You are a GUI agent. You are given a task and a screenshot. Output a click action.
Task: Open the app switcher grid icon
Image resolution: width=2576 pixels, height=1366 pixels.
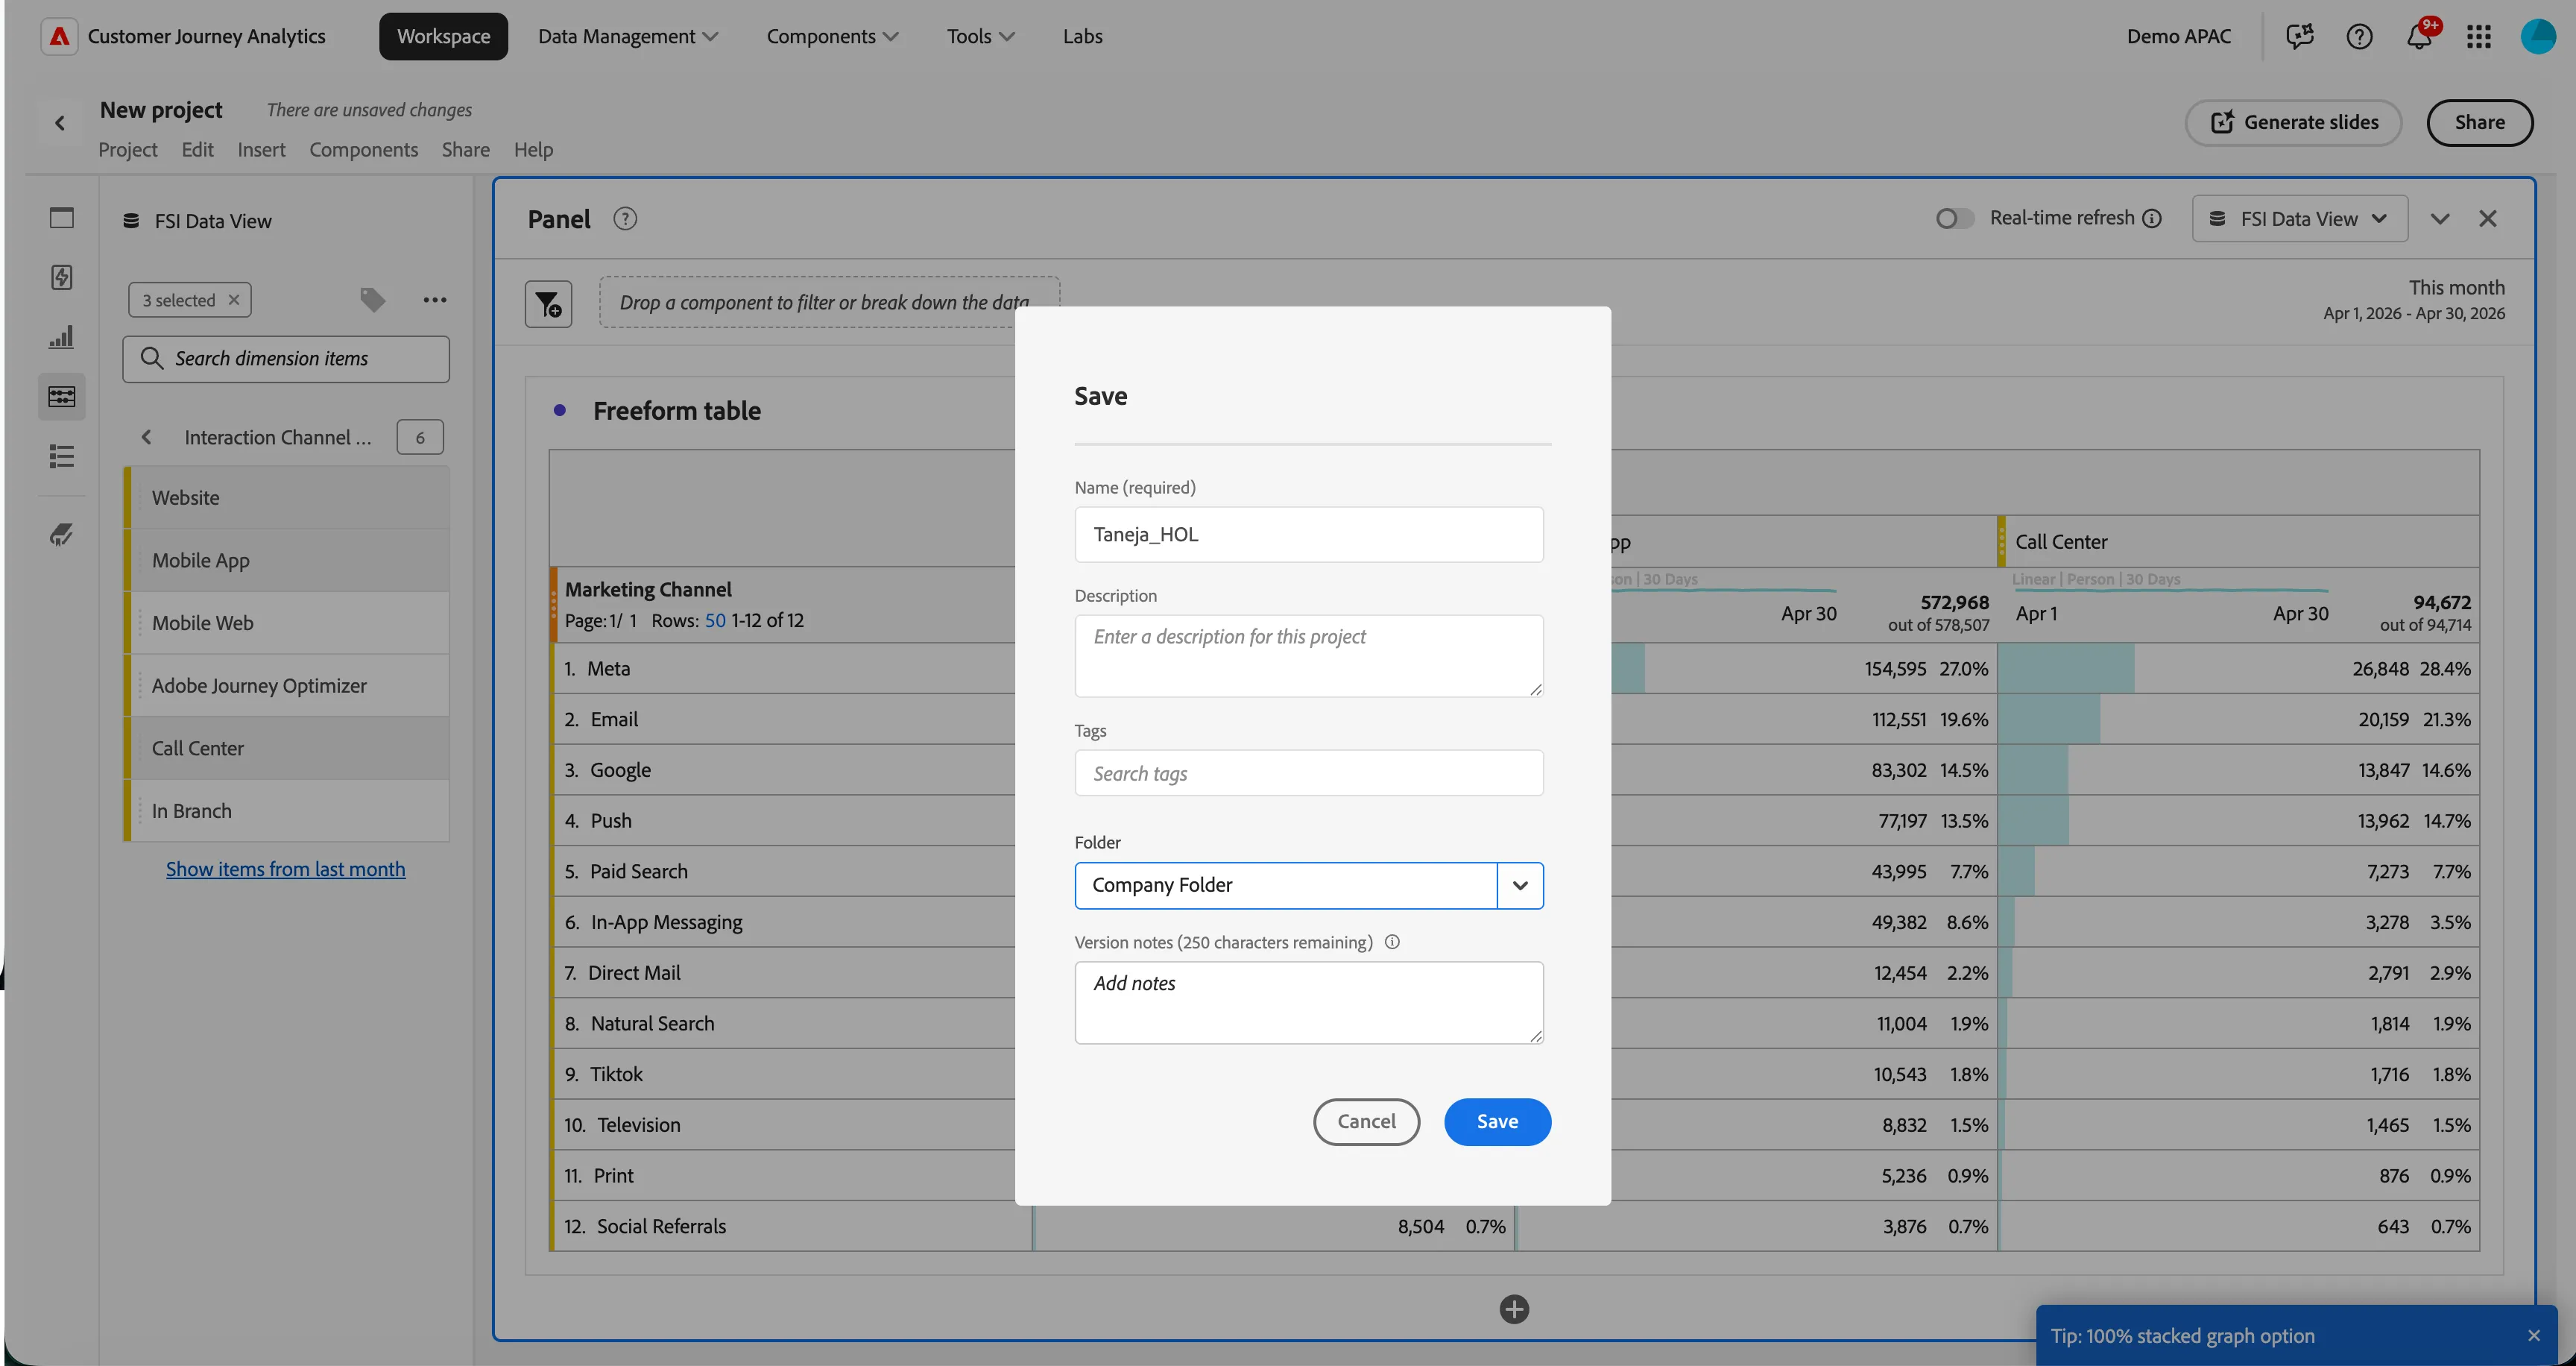(2478, 37)
